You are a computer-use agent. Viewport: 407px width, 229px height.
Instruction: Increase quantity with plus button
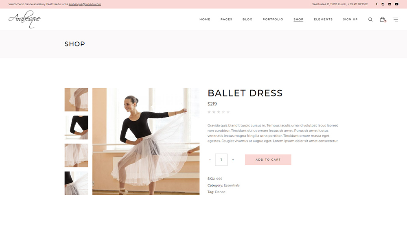[233, 160]
